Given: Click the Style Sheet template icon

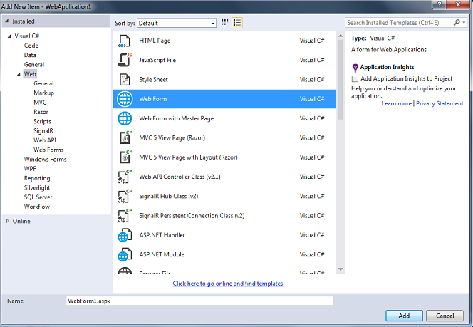Looking at the screenshot, I should tap(124, 80).
